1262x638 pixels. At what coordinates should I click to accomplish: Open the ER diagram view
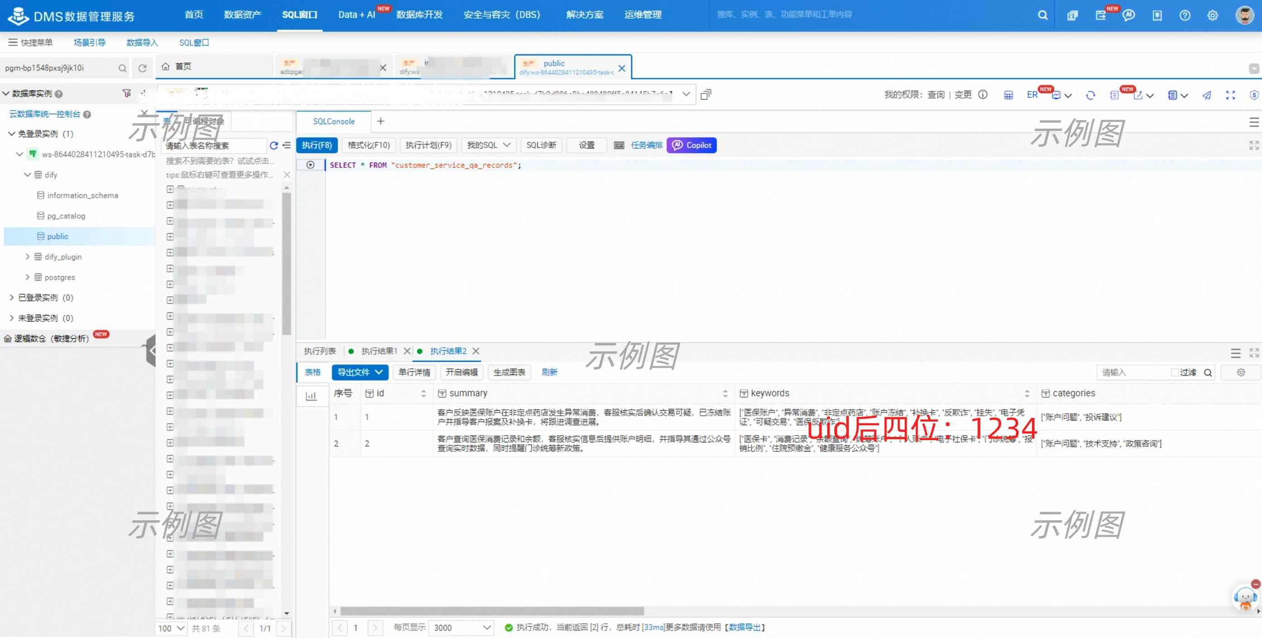[1032, 94]
